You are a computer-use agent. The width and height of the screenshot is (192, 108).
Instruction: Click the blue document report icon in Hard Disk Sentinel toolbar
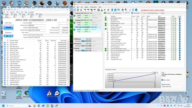112,10
